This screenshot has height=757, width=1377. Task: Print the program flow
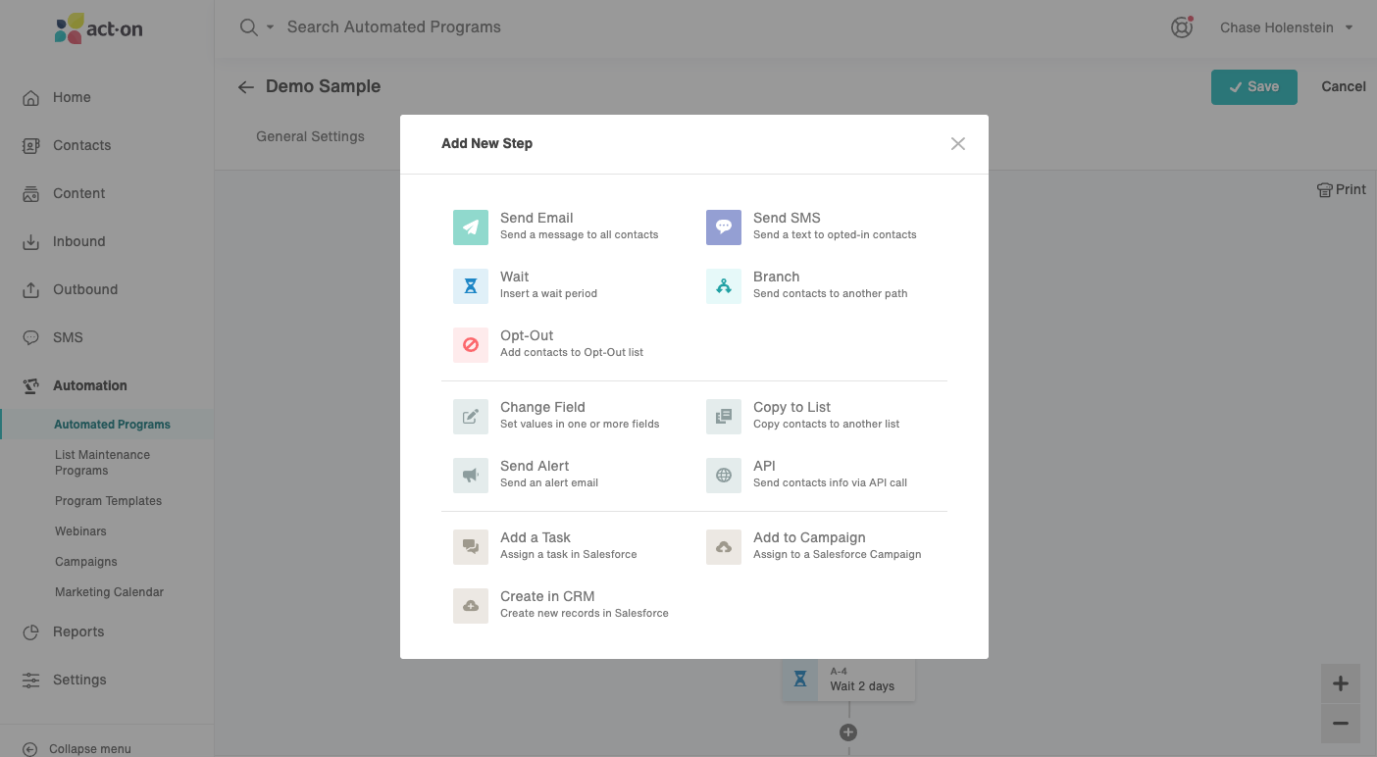click(1341, 189)
